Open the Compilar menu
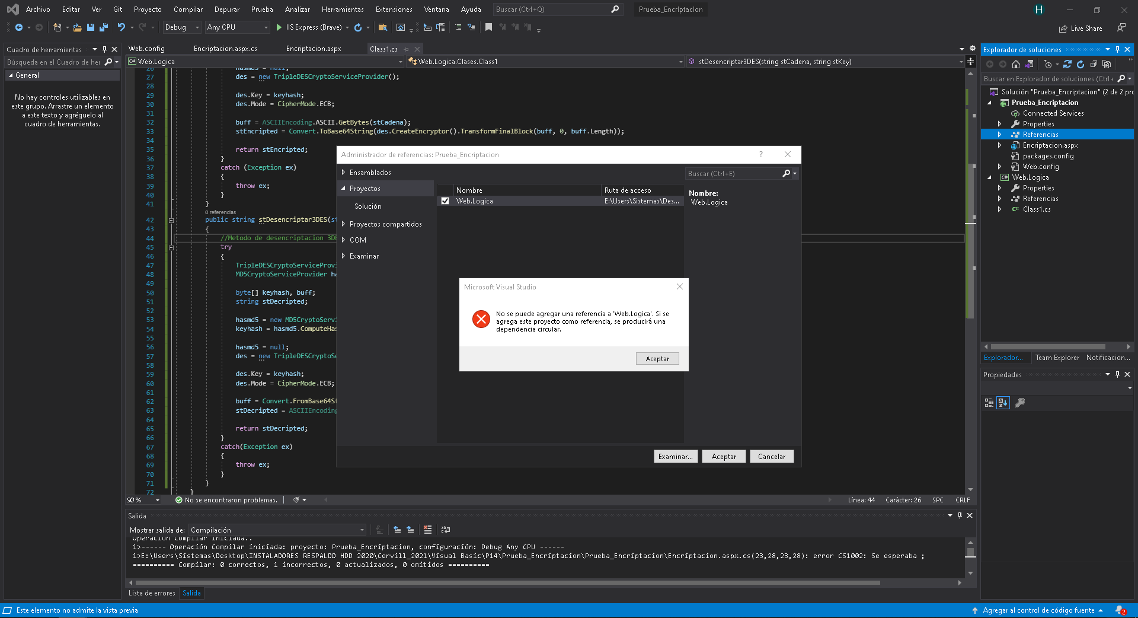Image resolution: width=1138 pixels, height=618 pixels. [188, 9]
